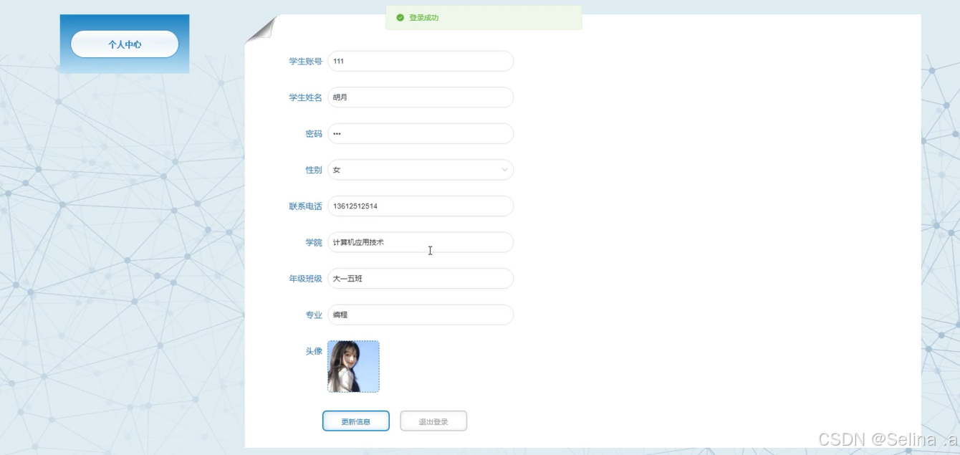Expand the 性别 dropdown arrow
Screen dimensions: 960x455
tap(504, 170)
